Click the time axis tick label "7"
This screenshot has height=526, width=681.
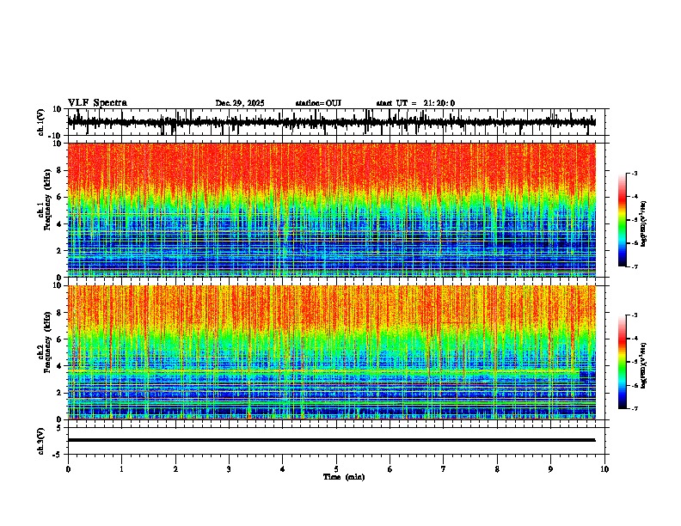coord(444,469)
